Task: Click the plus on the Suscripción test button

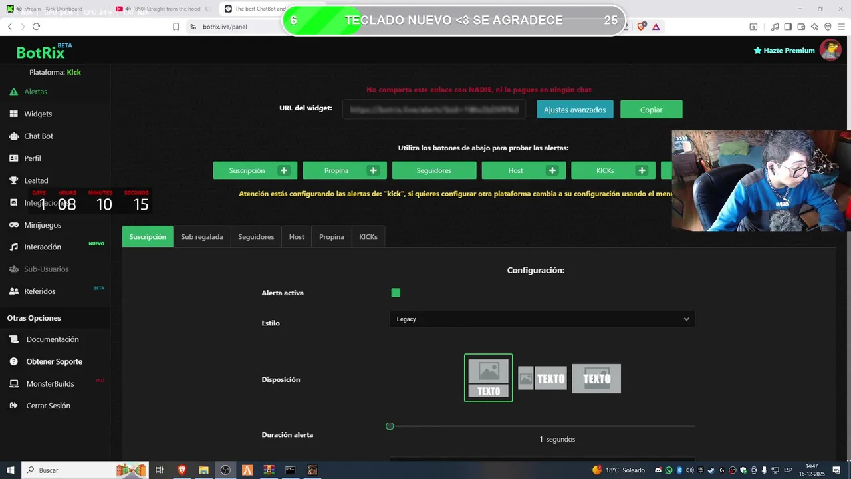Action: click(x=284, y=170)
